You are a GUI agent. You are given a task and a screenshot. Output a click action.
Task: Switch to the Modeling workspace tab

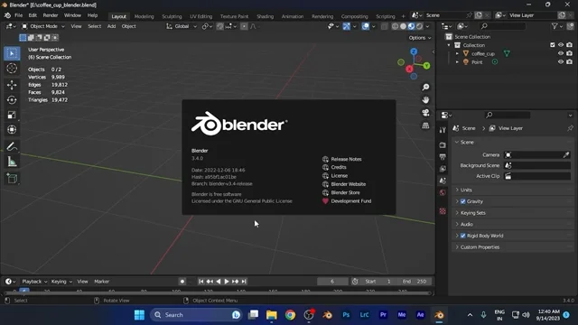(144, 16)
